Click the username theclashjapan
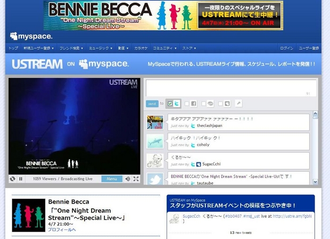Viewport: 330px width, 239px height. coord(209,125)
